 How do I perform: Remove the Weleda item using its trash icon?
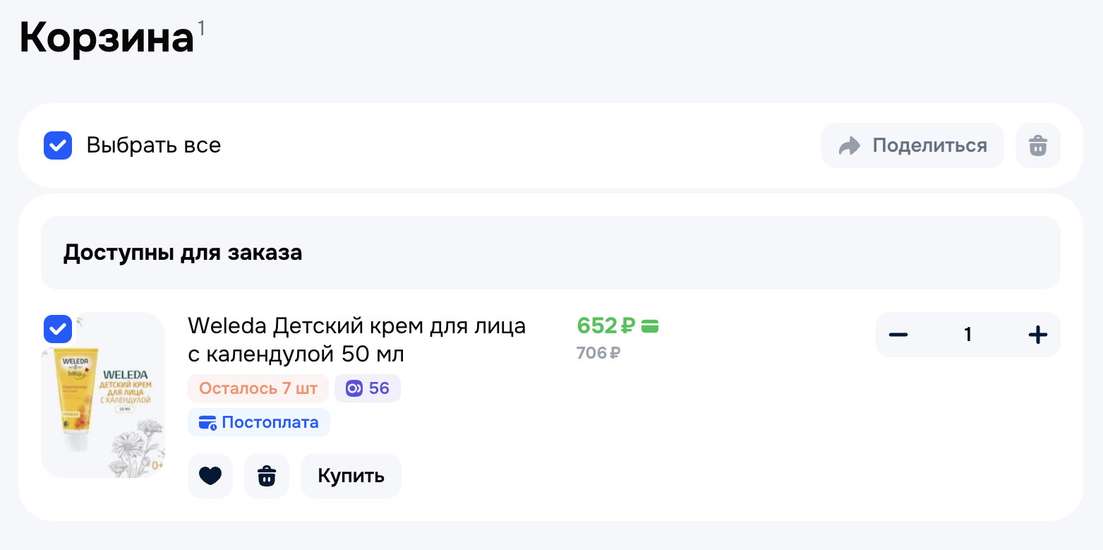tap(266, 476)
